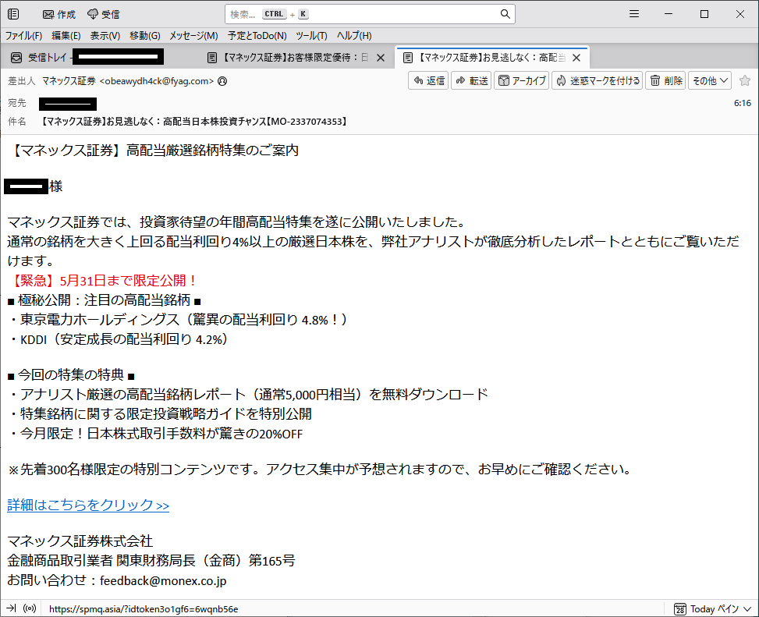The width and height of the screenshot is (759, 617).
Task: Click the red 【緊急】5月31日まで限定公開 line
Action: coord(104,281)
